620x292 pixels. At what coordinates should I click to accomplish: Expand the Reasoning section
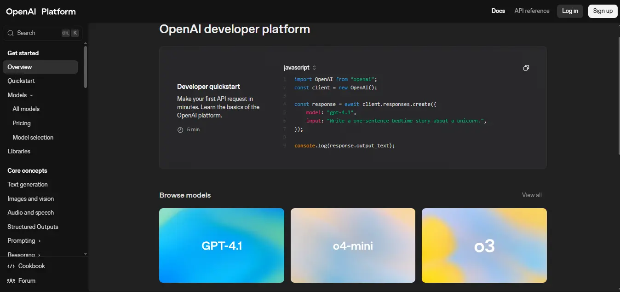(x=24, y=255)
